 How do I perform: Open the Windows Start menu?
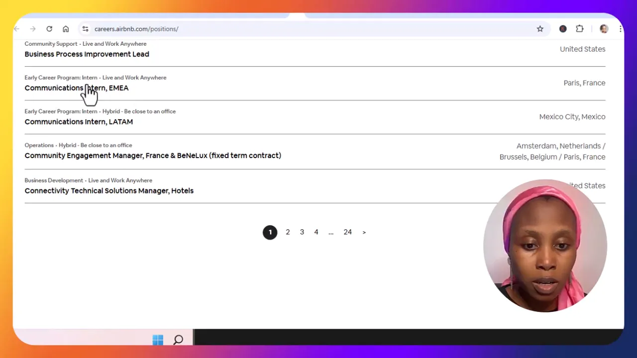(158, 340)
